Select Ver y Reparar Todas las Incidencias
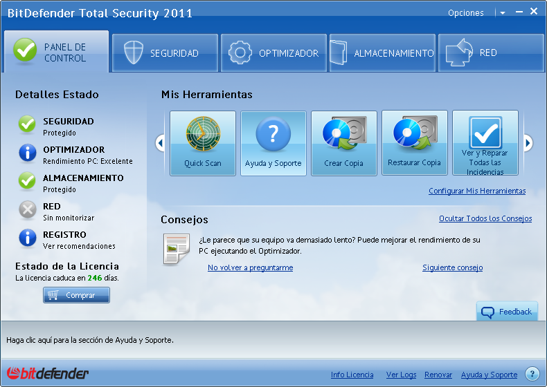Screen dimensions: 547x387 click(x=485, y=143)
